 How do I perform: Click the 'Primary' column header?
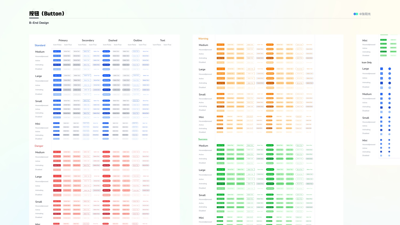[63, 41]
